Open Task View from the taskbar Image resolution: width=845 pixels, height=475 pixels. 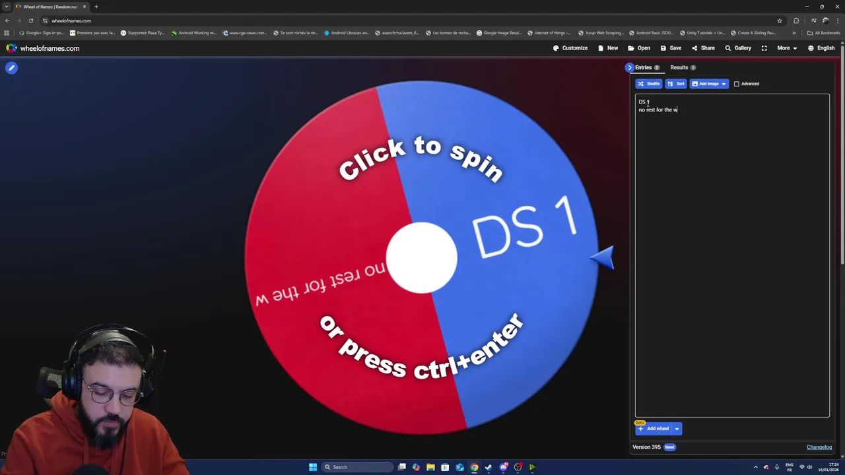(x=401, y=467)
